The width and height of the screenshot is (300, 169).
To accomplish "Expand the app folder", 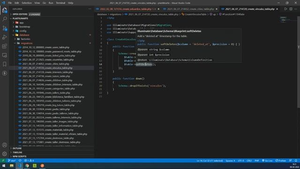I will (22, 23).
